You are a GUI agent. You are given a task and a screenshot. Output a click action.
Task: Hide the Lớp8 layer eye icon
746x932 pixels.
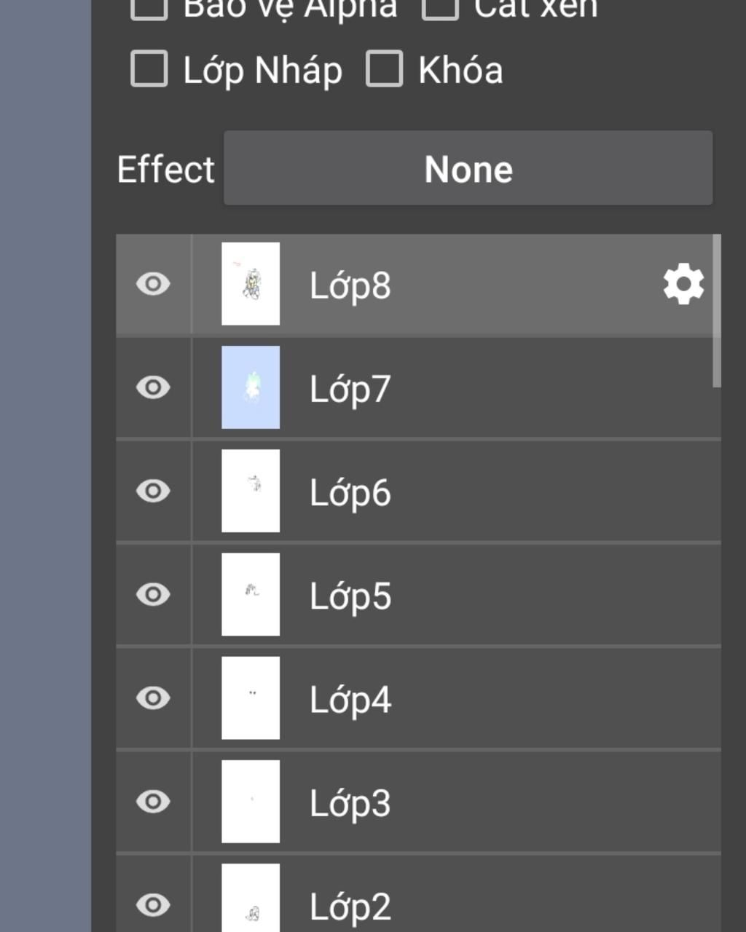click(153, 284)
